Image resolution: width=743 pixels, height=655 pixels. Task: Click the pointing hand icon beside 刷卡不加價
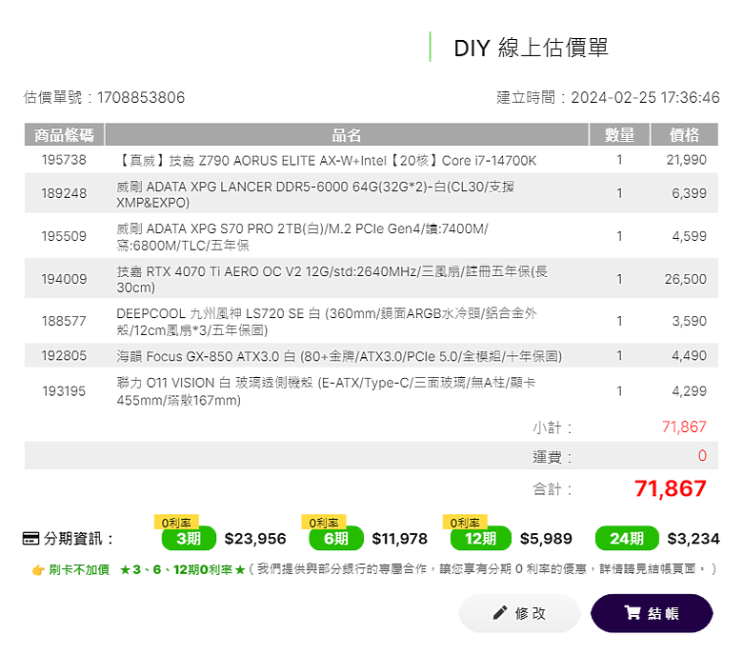click(x=38, y=569)
